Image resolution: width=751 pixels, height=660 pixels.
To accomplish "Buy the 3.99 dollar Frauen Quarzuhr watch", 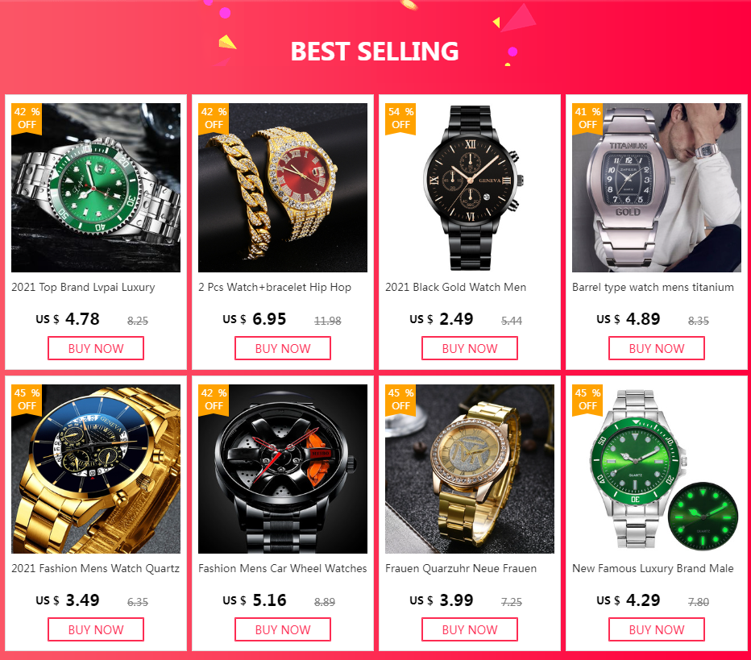I will pyautogui.click(x=469, y=629).
